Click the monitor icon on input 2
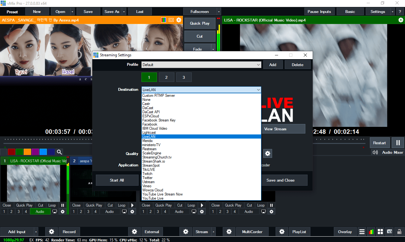The image size is (405, 242). coord(124,211)
